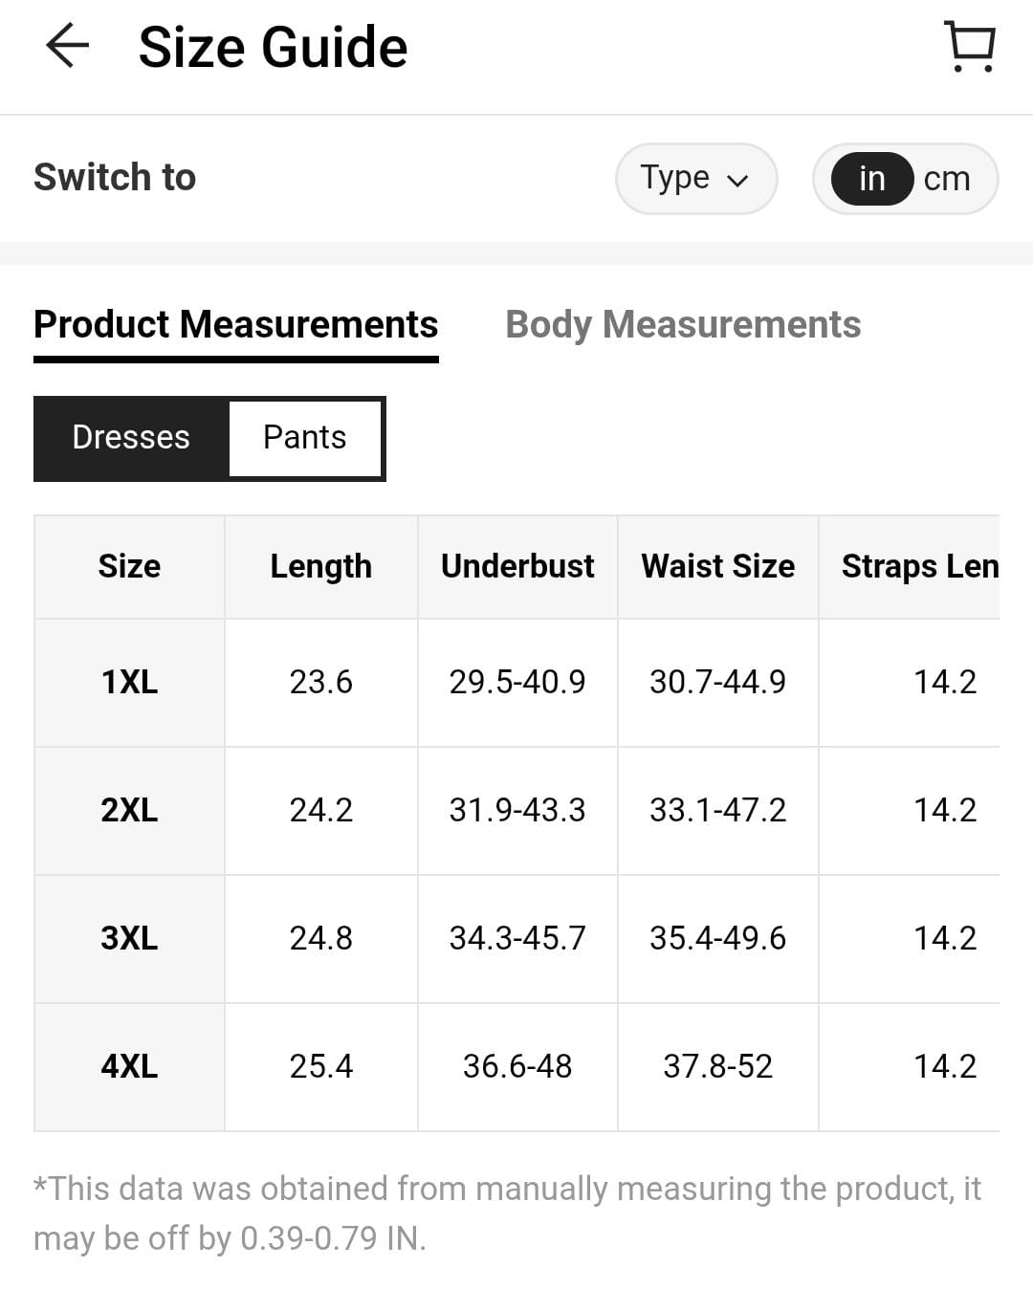The height and width of the screenshot is (1289, 1033).
Task: Click the Type dropdown chevron arrow
Action: 737,181
